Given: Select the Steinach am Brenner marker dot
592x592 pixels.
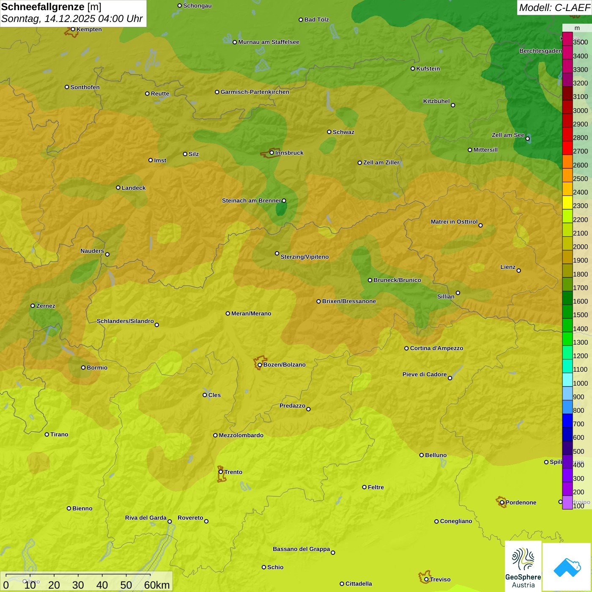Looking at the screenshot, I should pos(284,201).
